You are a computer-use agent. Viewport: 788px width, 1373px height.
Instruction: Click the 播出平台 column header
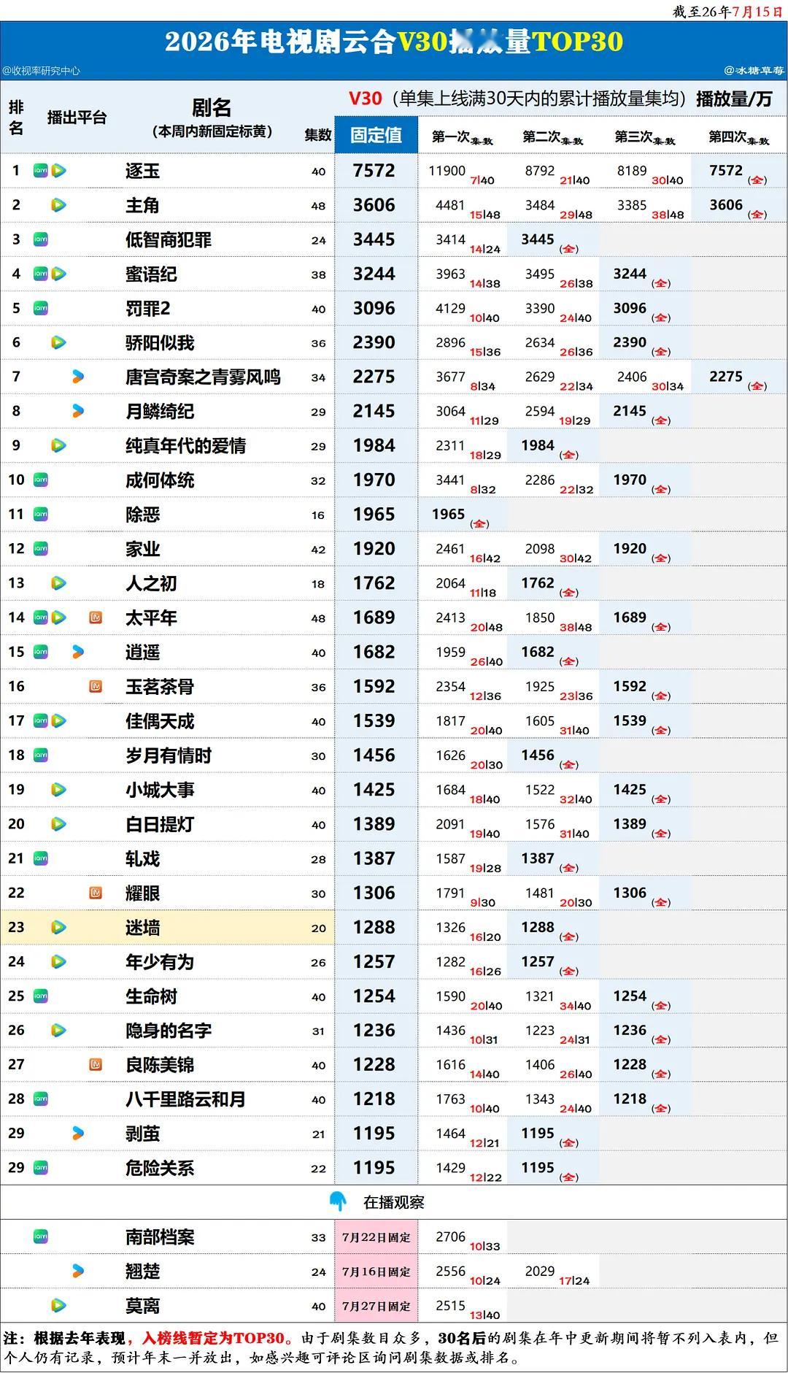click(x=77, y=118)
